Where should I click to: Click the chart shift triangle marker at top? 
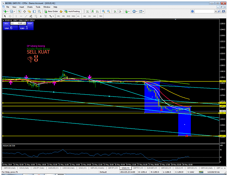click(175, 19)
